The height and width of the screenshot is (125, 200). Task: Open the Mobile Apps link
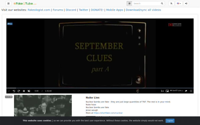[x=115, y=10]
